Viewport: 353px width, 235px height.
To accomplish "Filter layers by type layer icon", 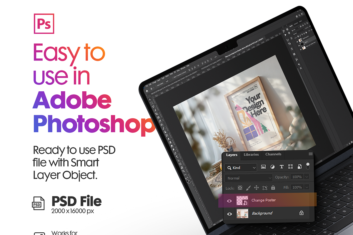I will 282,167.
